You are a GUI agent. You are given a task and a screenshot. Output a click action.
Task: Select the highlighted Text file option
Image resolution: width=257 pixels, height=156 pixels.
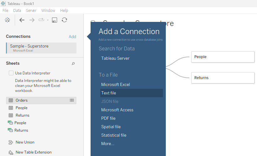132,93
